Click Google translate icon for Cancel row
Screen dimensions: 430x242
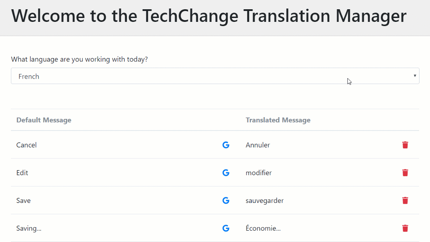point(225,145)
